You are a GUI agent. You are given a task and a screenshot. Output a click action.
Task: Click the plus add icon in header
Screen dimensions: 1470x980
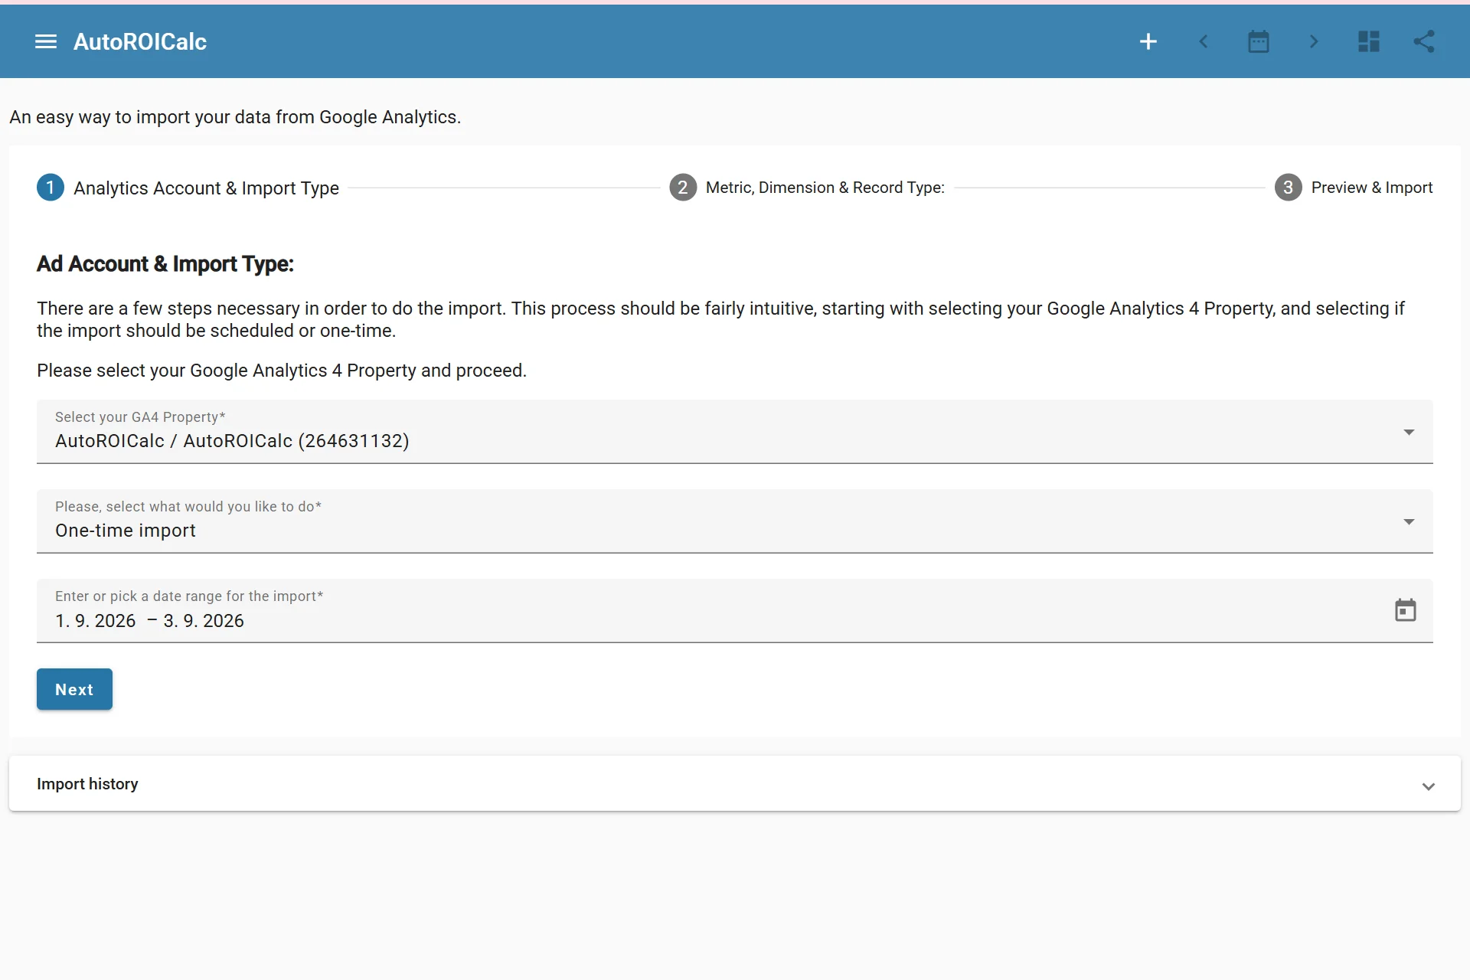(x=1148, y=41)
